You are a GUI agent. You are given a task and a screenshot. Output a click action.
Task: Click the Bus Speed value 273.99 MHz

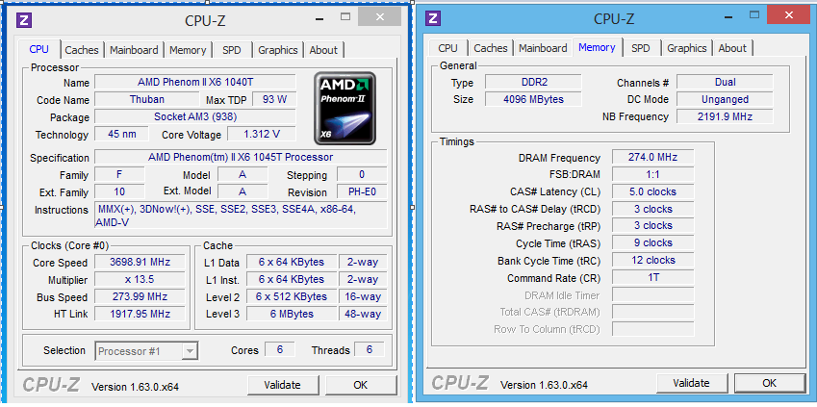click(x=140, y=296)
